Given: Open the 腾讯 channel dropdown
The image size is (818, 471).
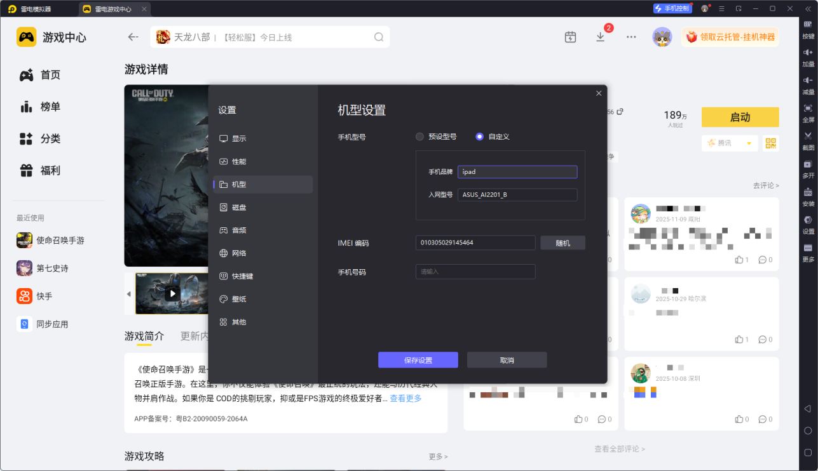Looking at the screenshot, I should tap(730, 143).
